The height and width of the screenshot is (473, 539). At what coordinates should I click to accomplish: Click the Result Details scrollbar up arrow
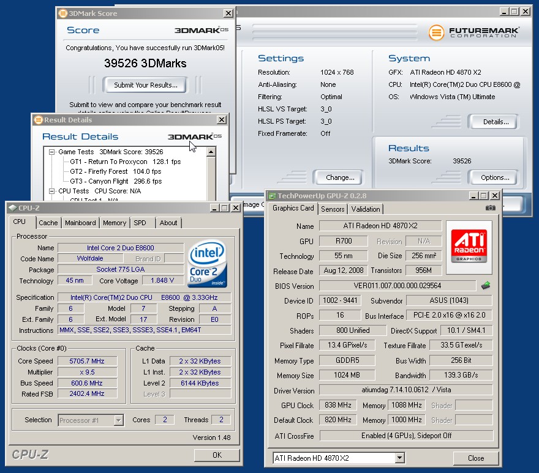(x=211, y=152)
